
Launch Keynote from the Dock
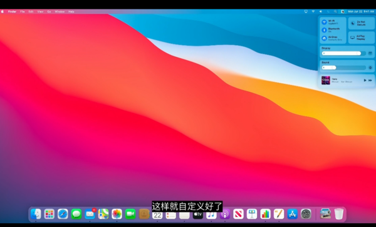(252, 214)
